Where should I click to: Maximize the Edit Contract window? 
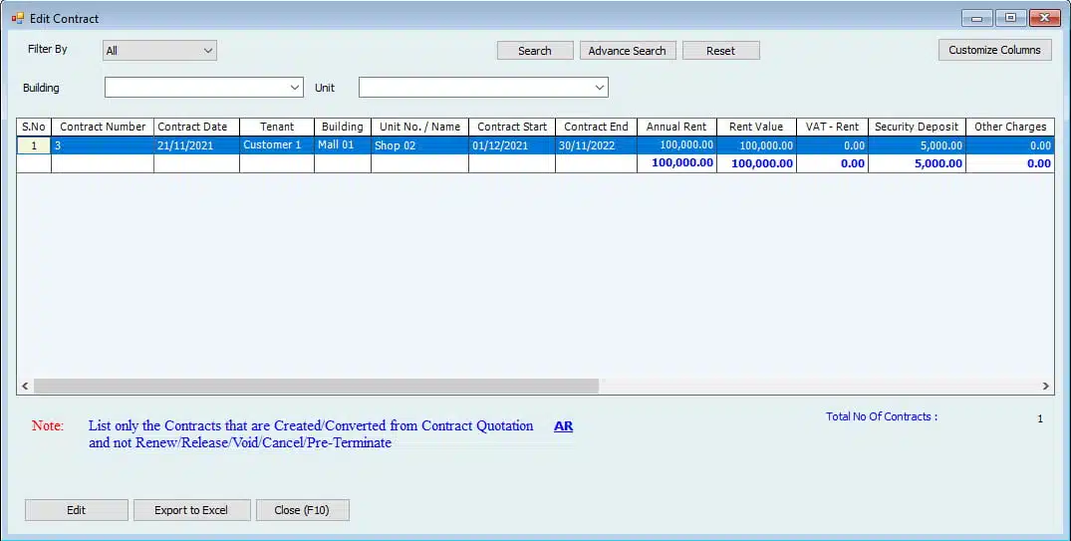1010,18
